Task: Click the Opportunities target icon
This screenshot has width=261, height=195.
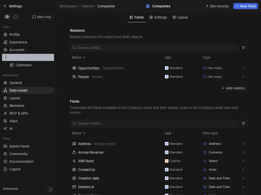Action: coord(74,68)
